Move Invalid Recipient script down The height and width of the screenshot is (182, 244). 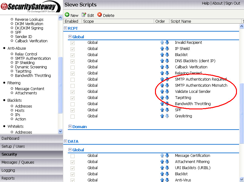point(167,42)
